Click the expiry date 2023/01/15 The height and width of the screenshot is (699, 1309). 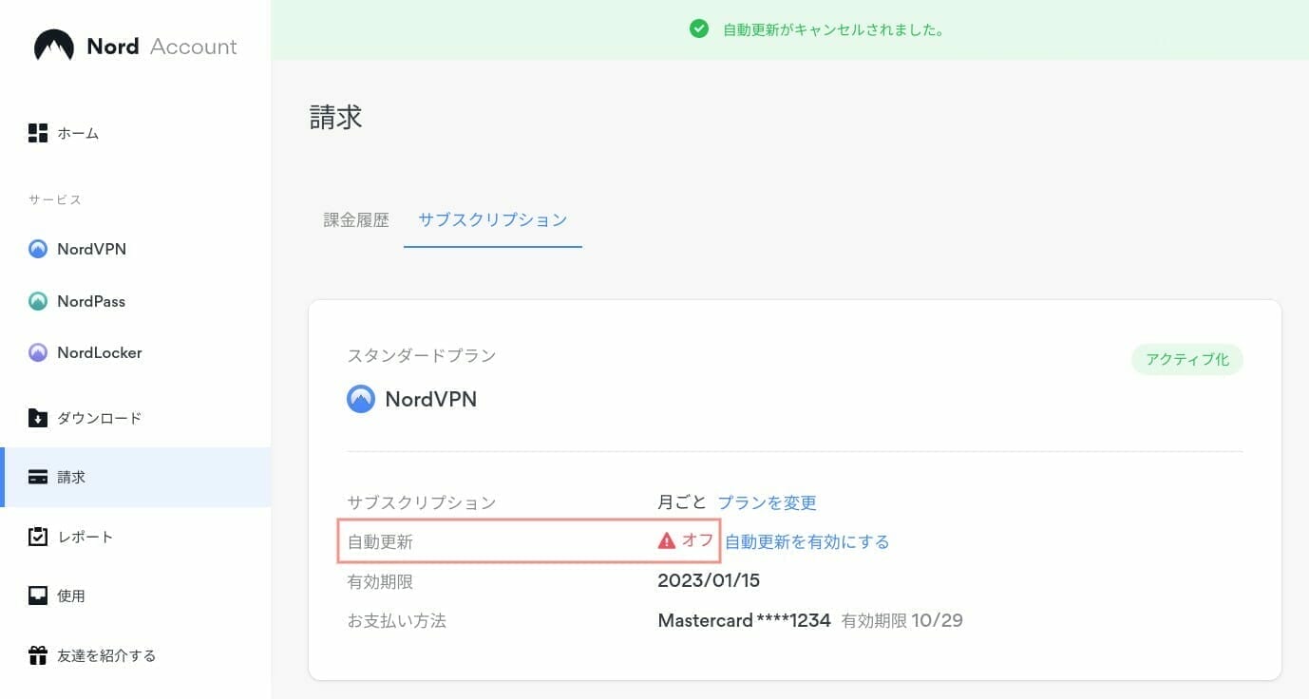[x=709, y=580]
